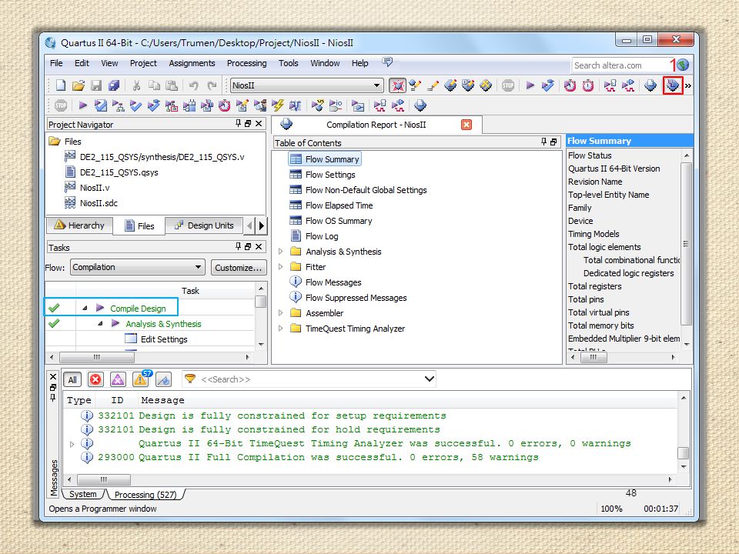
Task: Expand the TimeQuest successful message row
Action: point(72,444)
